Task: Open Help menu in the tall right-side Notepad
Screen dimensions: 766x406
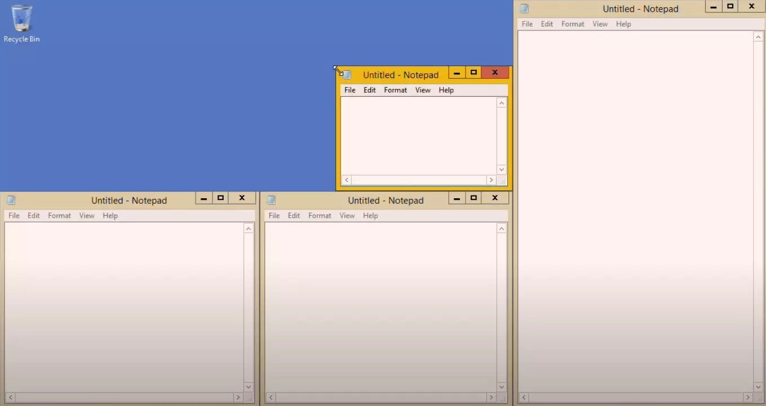Action: click(x=623, y=24)
